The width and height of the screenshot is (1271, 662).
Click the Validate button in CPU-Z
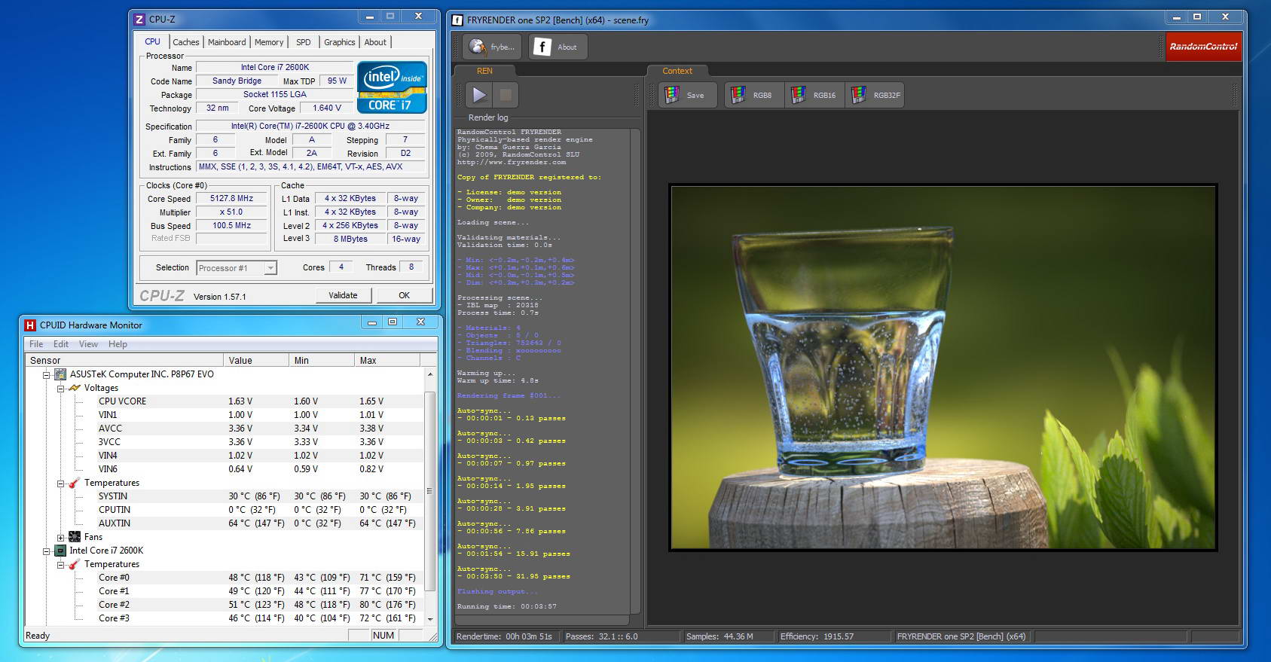pyautogui.click(x=343, y=295)
